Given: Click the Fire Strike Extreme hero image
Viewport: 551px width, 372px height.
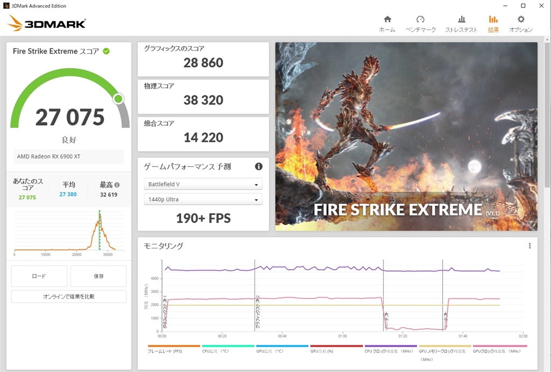Looking at the screenshot, I should [x=406, y=137].
